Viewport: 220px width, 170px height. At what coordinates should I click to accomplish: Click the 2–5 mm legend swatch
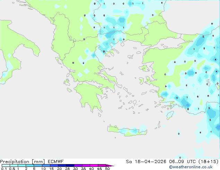30,165
